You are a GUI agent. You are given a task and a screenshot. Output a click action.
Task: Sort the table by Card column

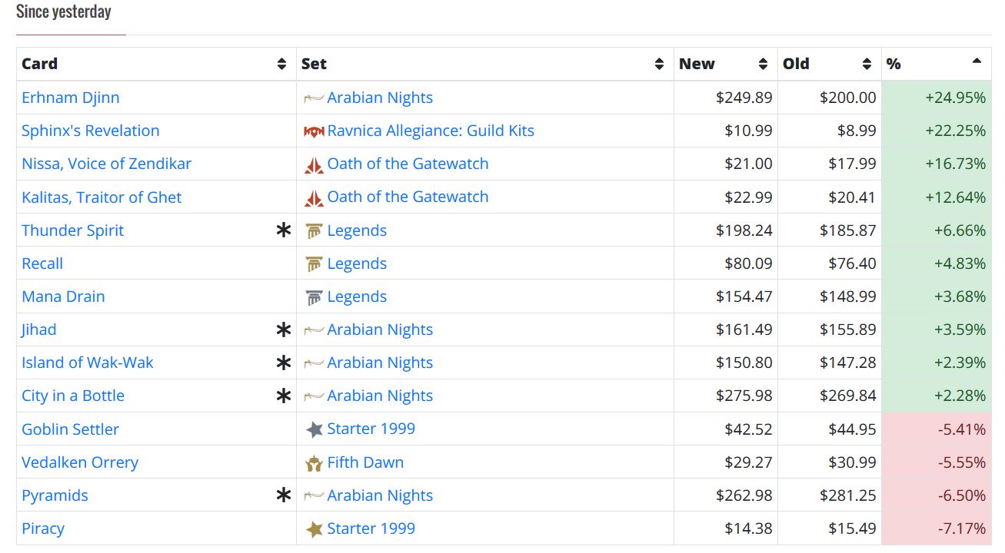point(281,65)
